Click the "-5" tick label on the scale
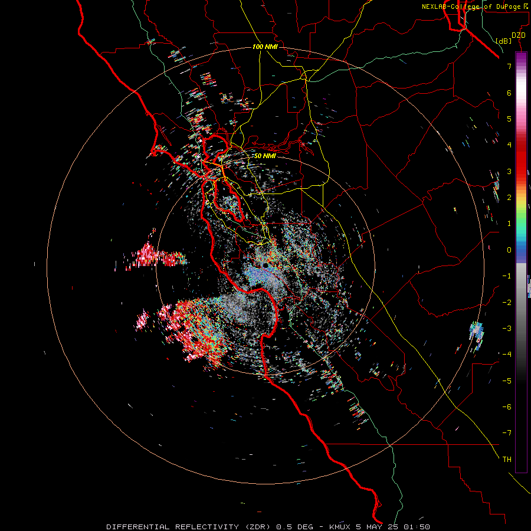This screenshot has width=531, height=531. pyautogui.click(x=507, y=381)
